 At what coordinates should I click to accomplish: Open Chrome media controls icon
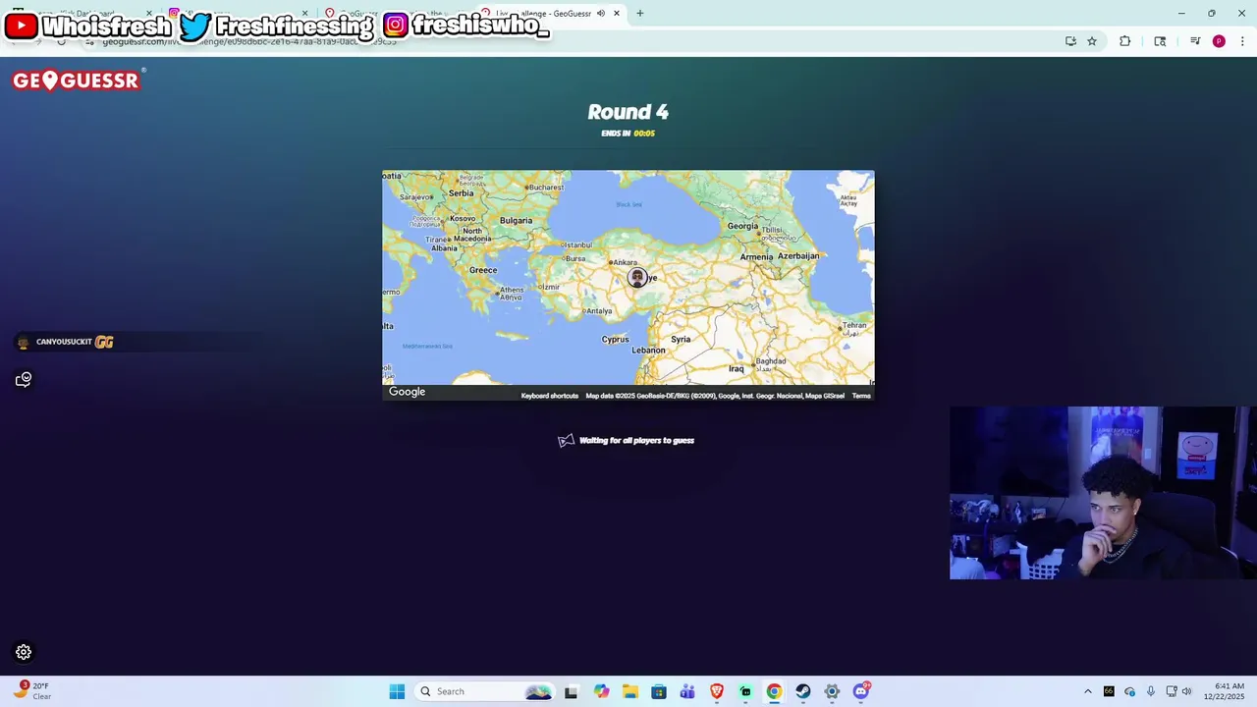coord(1195,41)
